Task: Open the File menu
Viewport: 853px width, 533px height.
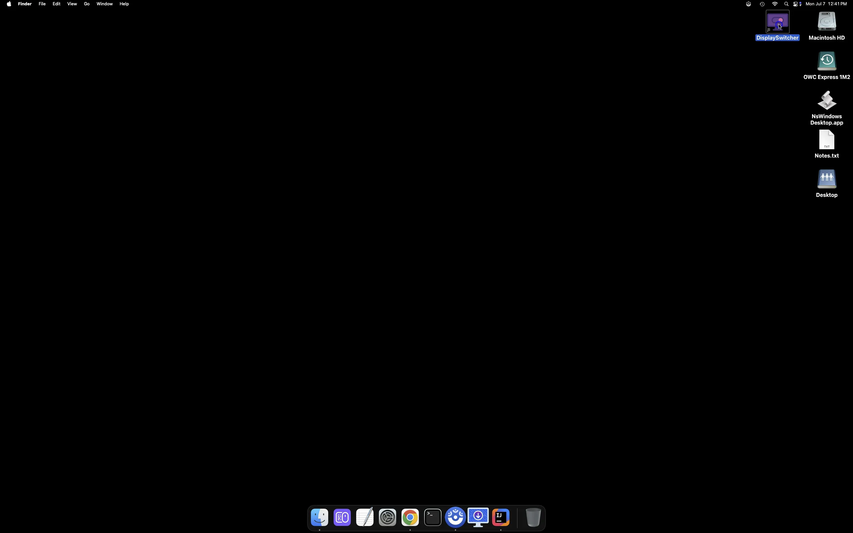Action: coord(42,4)
